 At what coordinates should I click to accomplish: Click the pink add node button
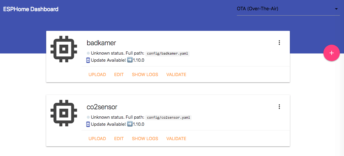pos(331,53)
